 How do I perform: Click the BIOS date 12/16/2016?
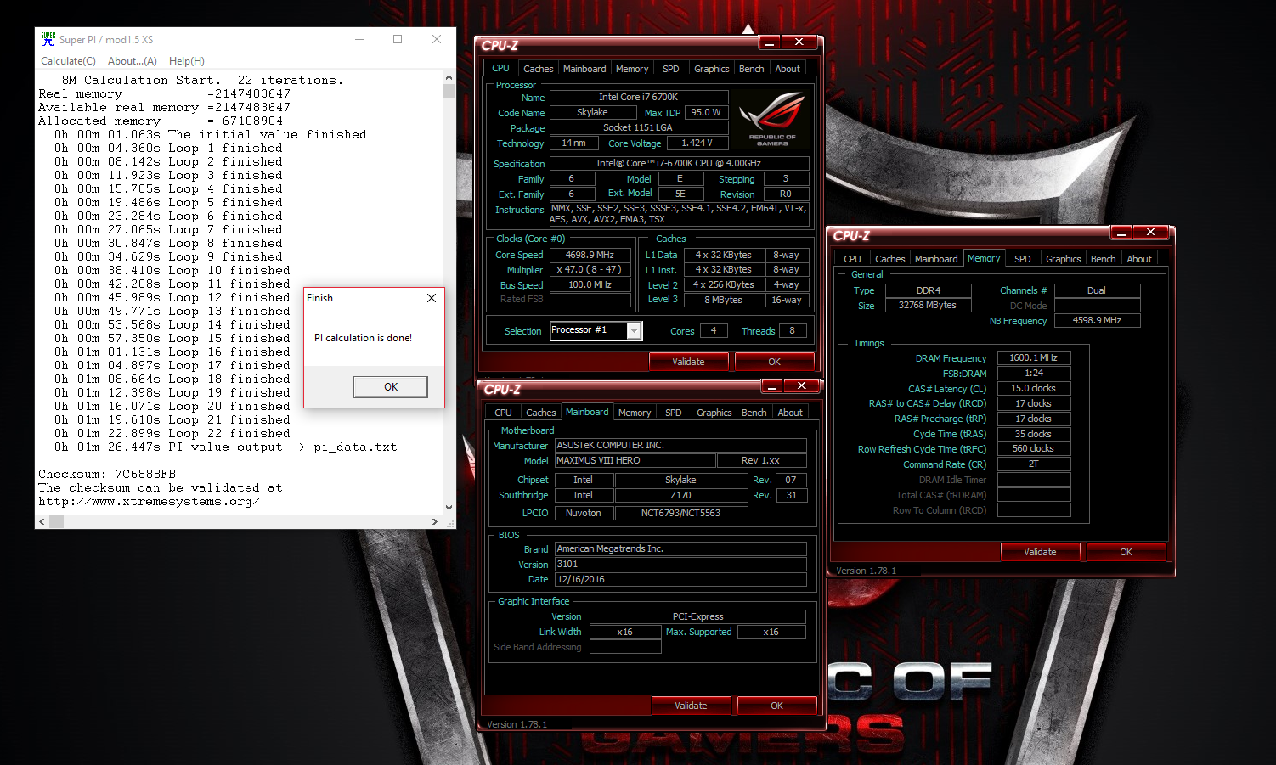(680, 580)
